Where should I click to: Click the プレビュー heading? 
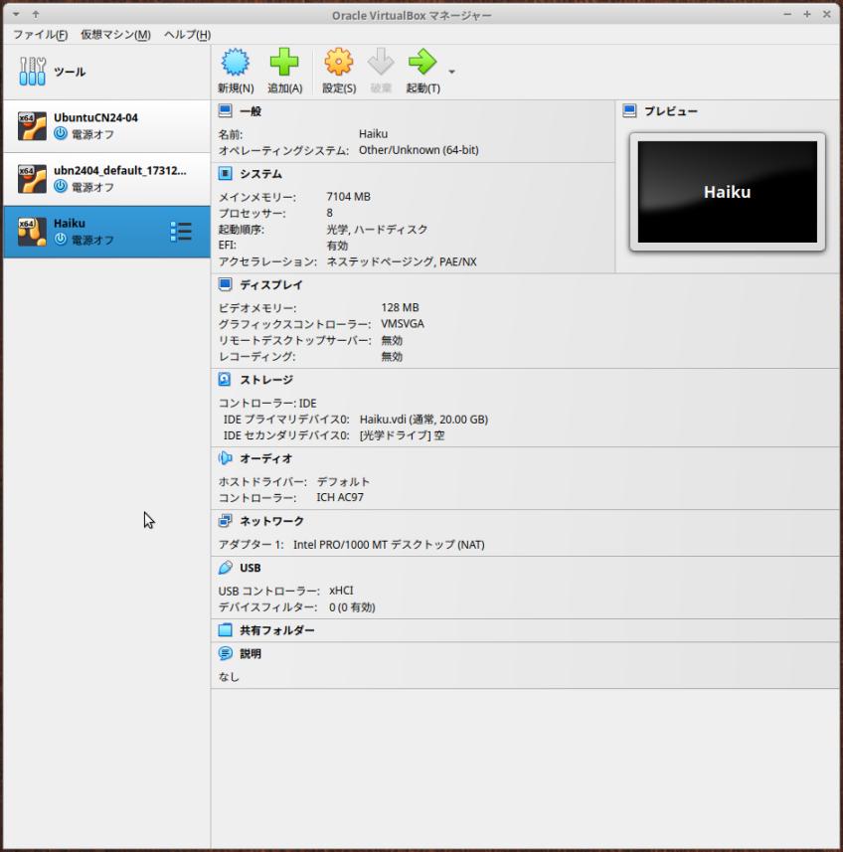point(671,111)
